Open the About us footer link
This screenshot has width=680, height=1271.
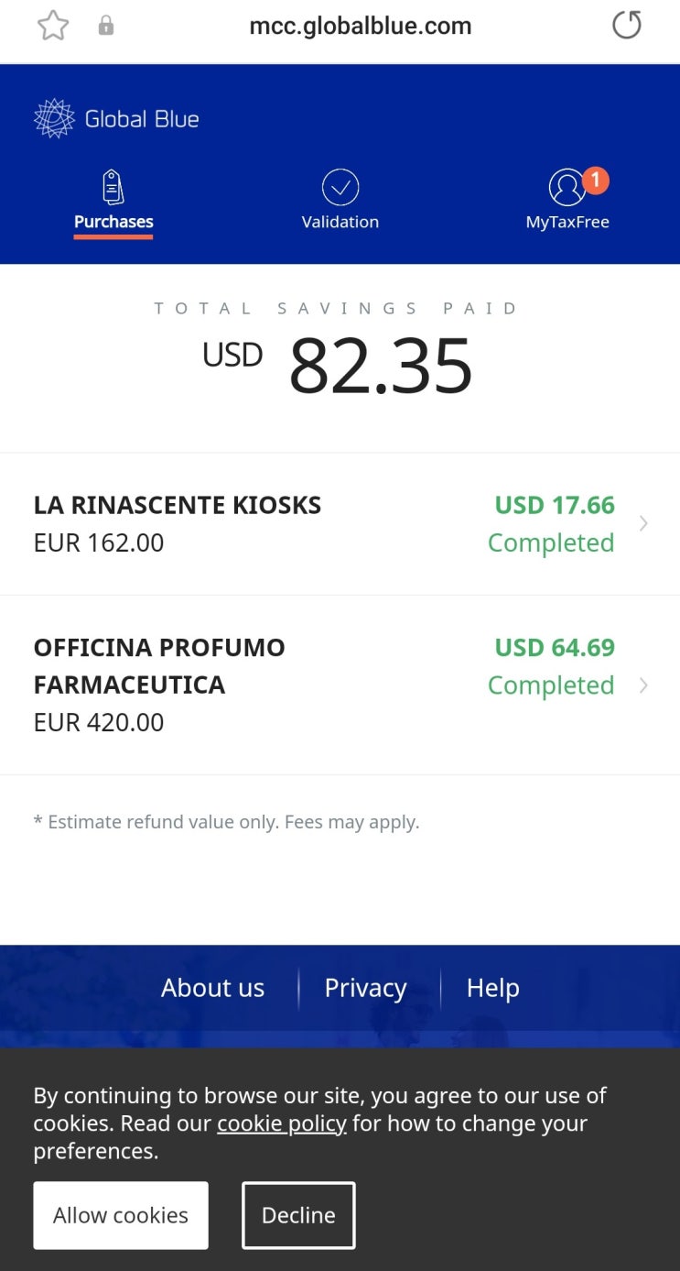pos(212,988)
